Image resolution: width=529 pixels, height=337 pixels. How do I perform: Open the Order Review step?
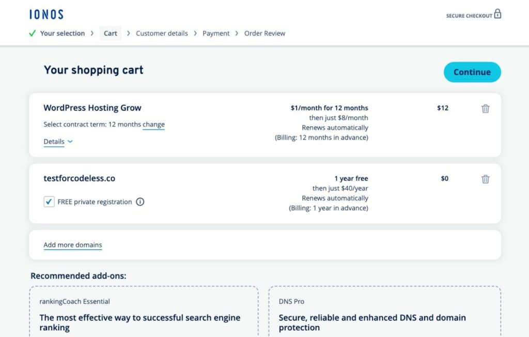[x=265, y=34]
